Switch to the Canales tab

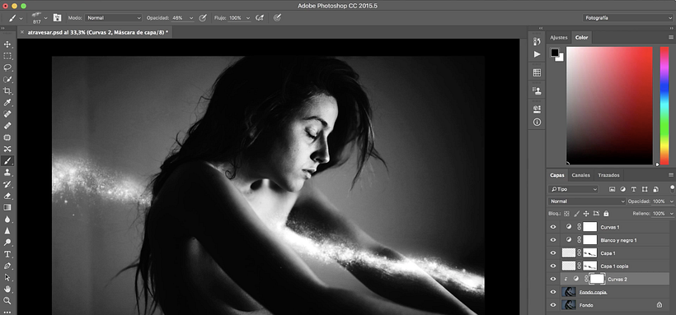tap(580, 175)
